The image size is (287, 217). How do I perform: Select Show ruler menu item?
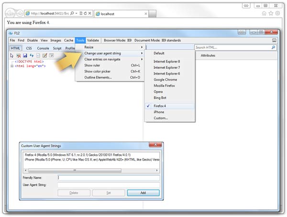tap(110, 65)
